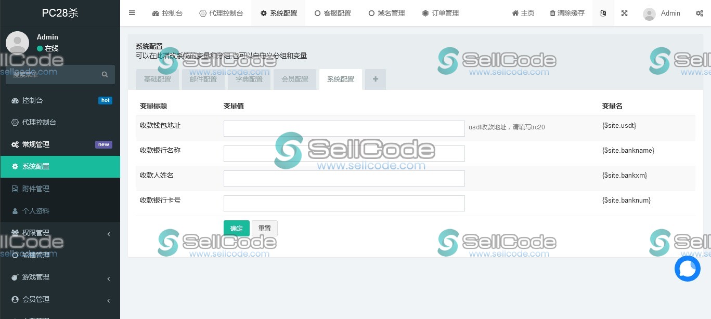Expand 权限管理 sidebar group
The width and height of the screenshot is (711, 319).
point(60,233)
